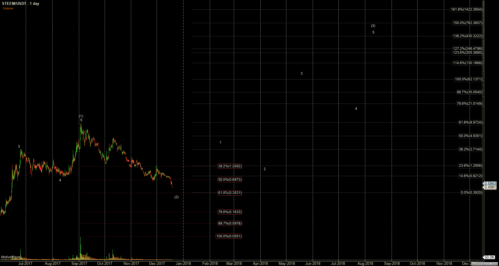
Task: Select projected wave 3 label near Jun-2018
Action: (302, 74)
